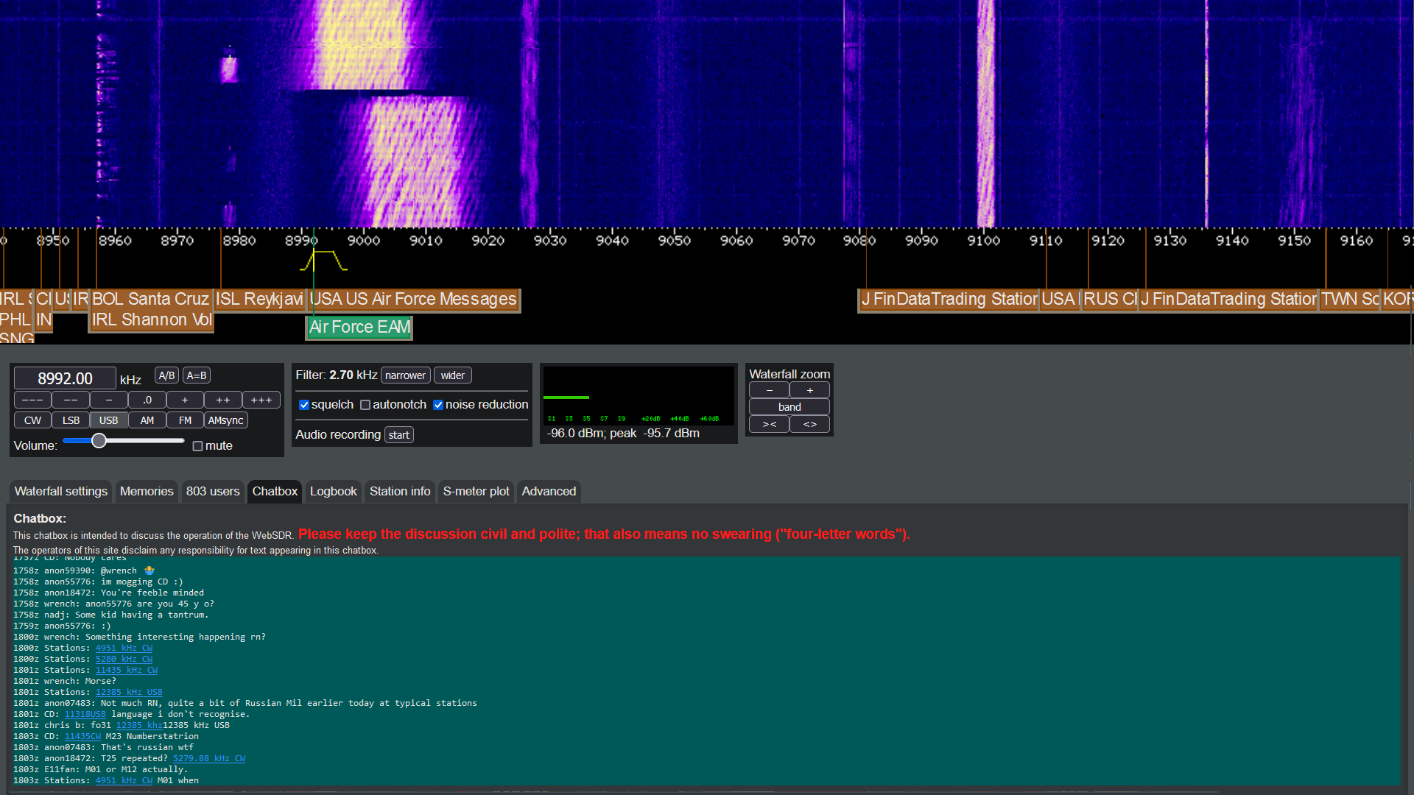Screen dimensions: 1414x795
Task: Enable the autonotch checkbox
Action: coord(365,405)
